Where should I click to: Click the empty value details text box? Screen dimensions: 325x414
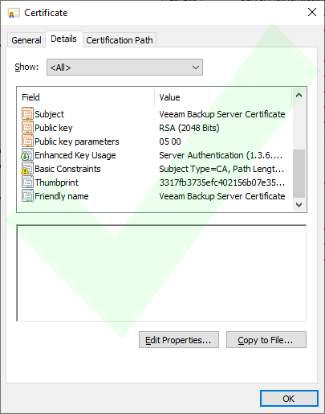(x=161, y=273)
